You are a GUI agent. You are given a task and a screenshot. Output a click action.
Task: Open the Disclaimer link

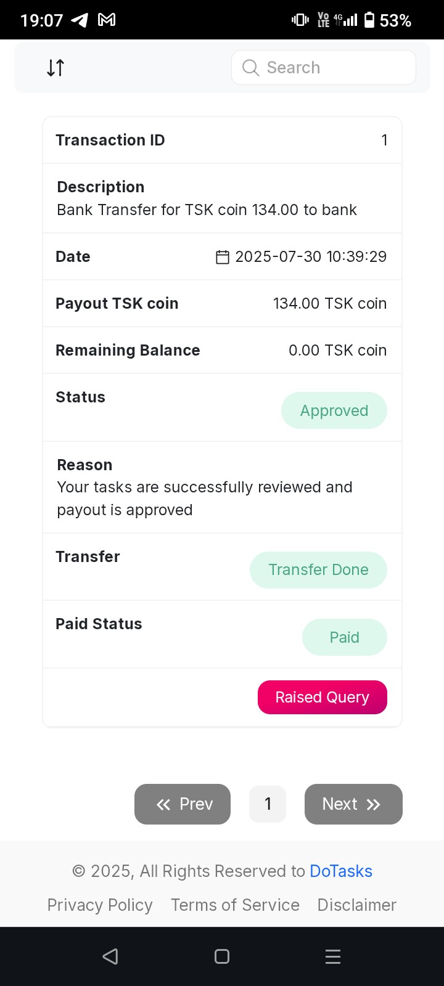(x=356, y=905)
